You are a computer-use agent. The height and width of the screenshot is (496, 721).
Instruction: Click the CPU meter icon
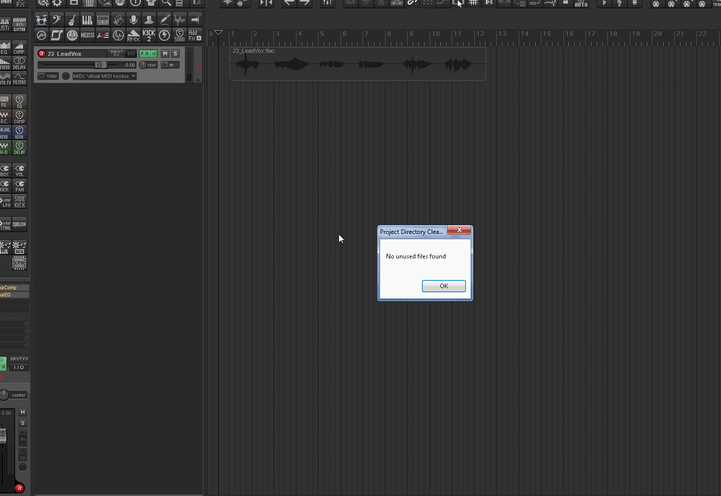(19, 263)
